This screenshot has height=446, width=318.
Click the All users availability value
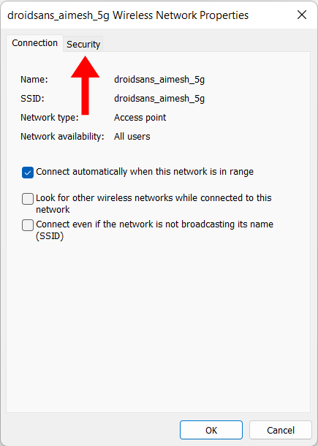point(132,137)
